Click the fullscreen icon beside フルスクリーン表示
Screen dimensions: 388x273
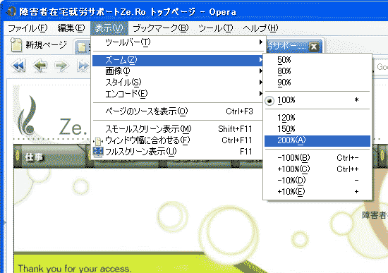point(98,152)
